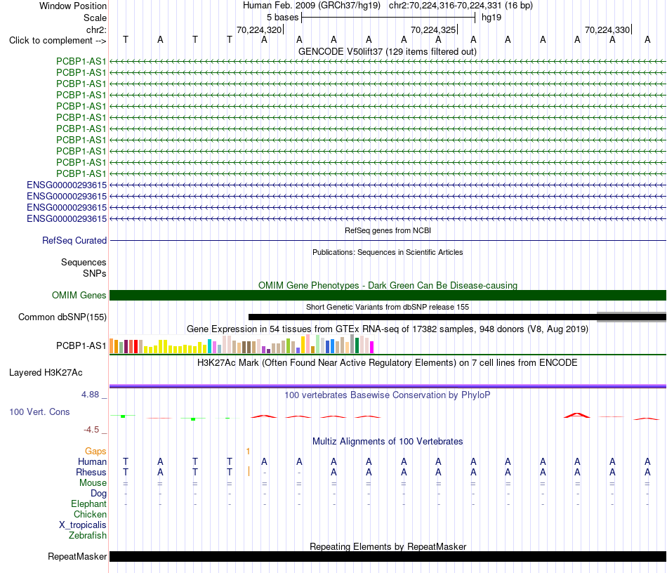Open 'Short Genetic Variants from dbSNP release 155' title

coord(388,307)
